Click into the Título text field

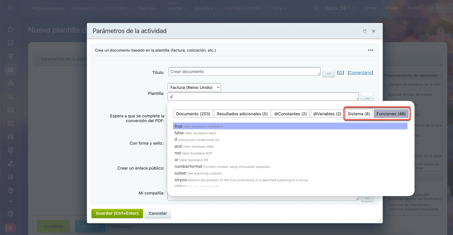point(244,71)
